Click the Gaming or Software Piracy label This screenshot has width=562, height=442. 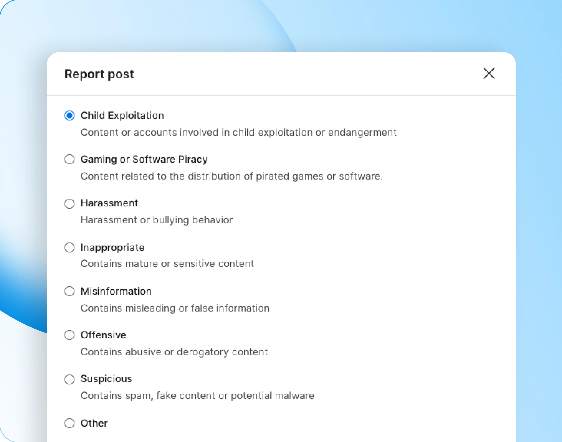click(x=144, y=159)
